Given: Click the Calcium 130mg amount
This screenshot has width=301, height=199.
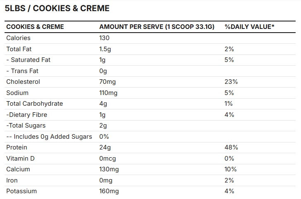Looking at the screenshot, I should pyautogui.click(x=109, y=169).
